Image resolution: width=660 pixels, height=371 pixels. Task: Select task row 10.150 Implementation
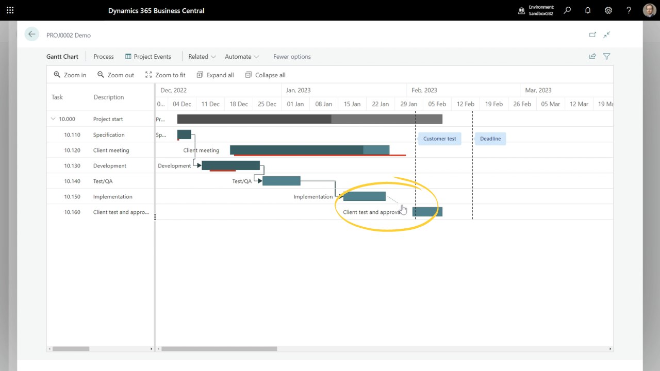coord(101,197)
